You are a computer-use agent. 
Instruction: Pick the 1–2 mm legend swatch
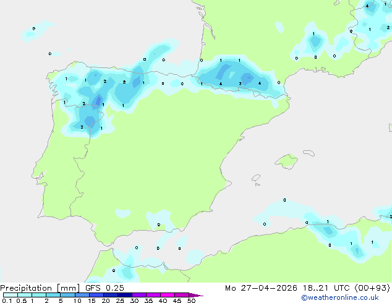[x=39, y=295]
